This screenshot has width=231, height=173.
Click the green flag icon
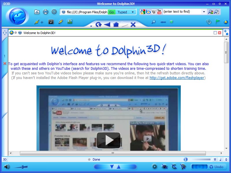(x=218, y=22)
